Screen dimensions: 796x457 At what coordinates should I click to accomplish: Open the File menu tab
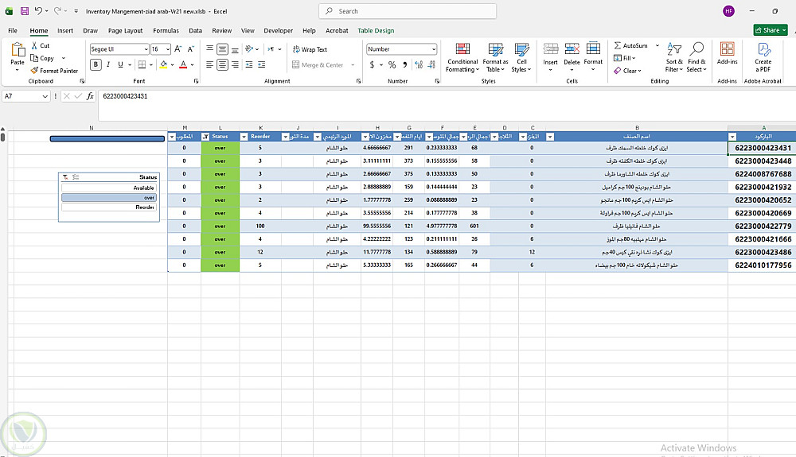point(13,30)
